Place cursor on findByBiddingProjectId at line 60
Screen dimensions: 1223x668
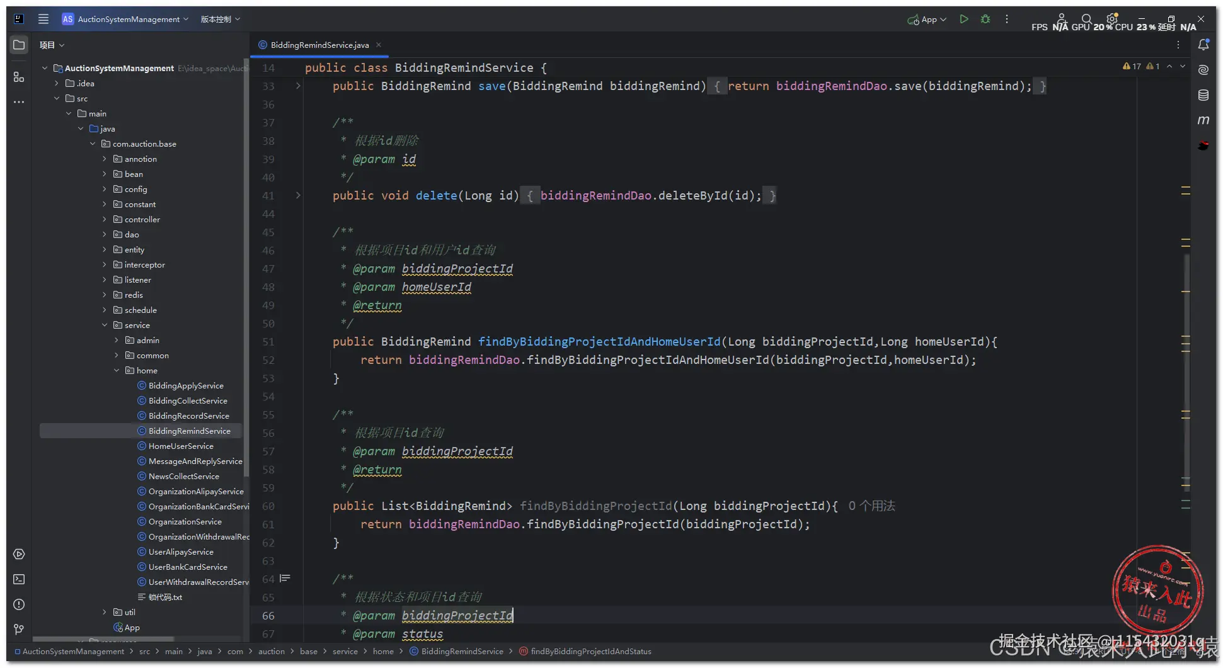pos(595,506)
